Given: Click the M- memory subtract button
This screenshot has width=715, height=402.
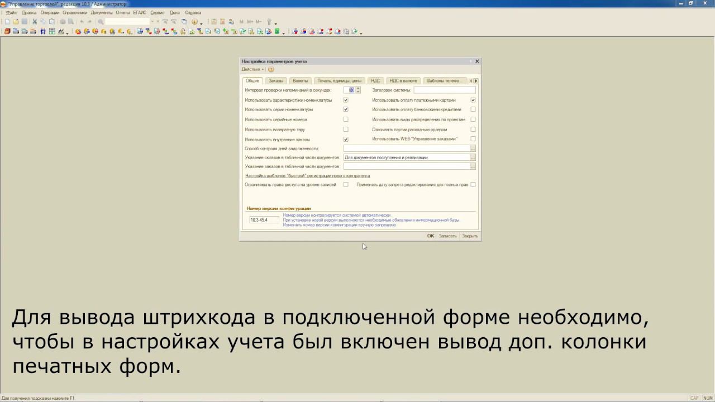Looking at the screenshot, I should [258, 21].
